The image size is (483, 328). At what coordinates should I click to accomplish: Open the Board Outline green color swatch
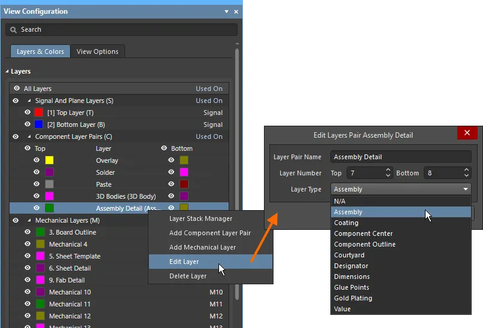(x=40, y=232)
